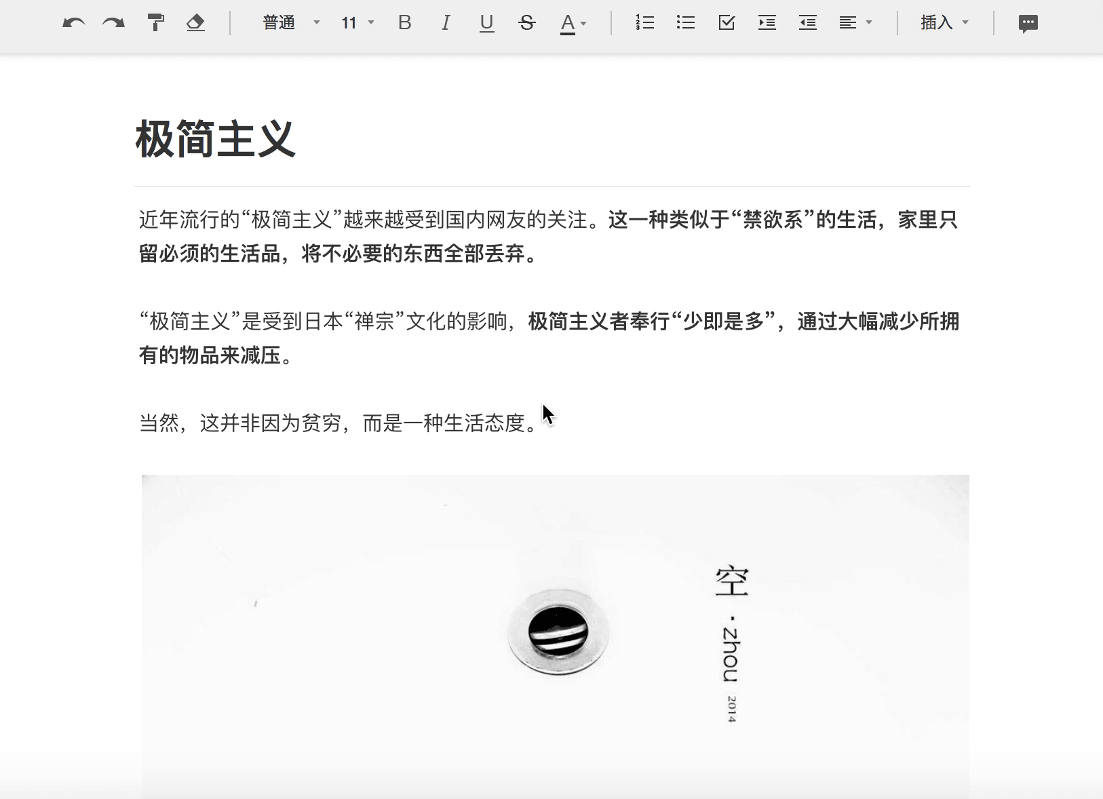Increase paragraph indentation

pyautogui.click(x=767, y=22)
